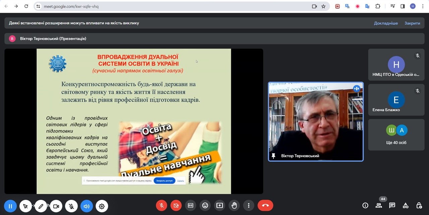Open the activities shapes icon
This screenshot has height=215, width=429.
tap(406, 206)
